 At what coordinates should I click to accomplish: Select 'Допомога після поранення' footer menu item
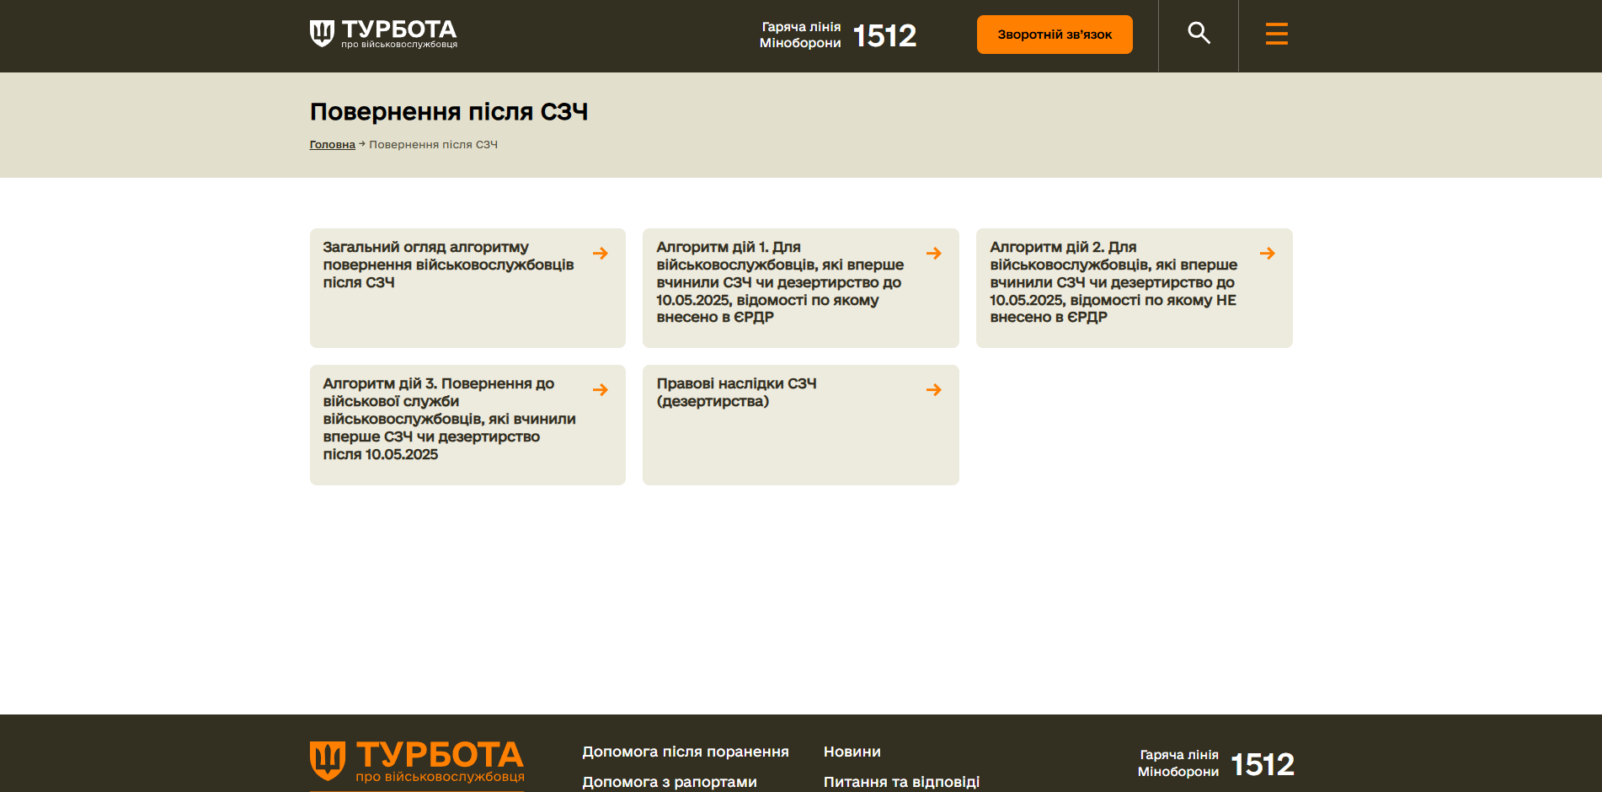[685, 752]
